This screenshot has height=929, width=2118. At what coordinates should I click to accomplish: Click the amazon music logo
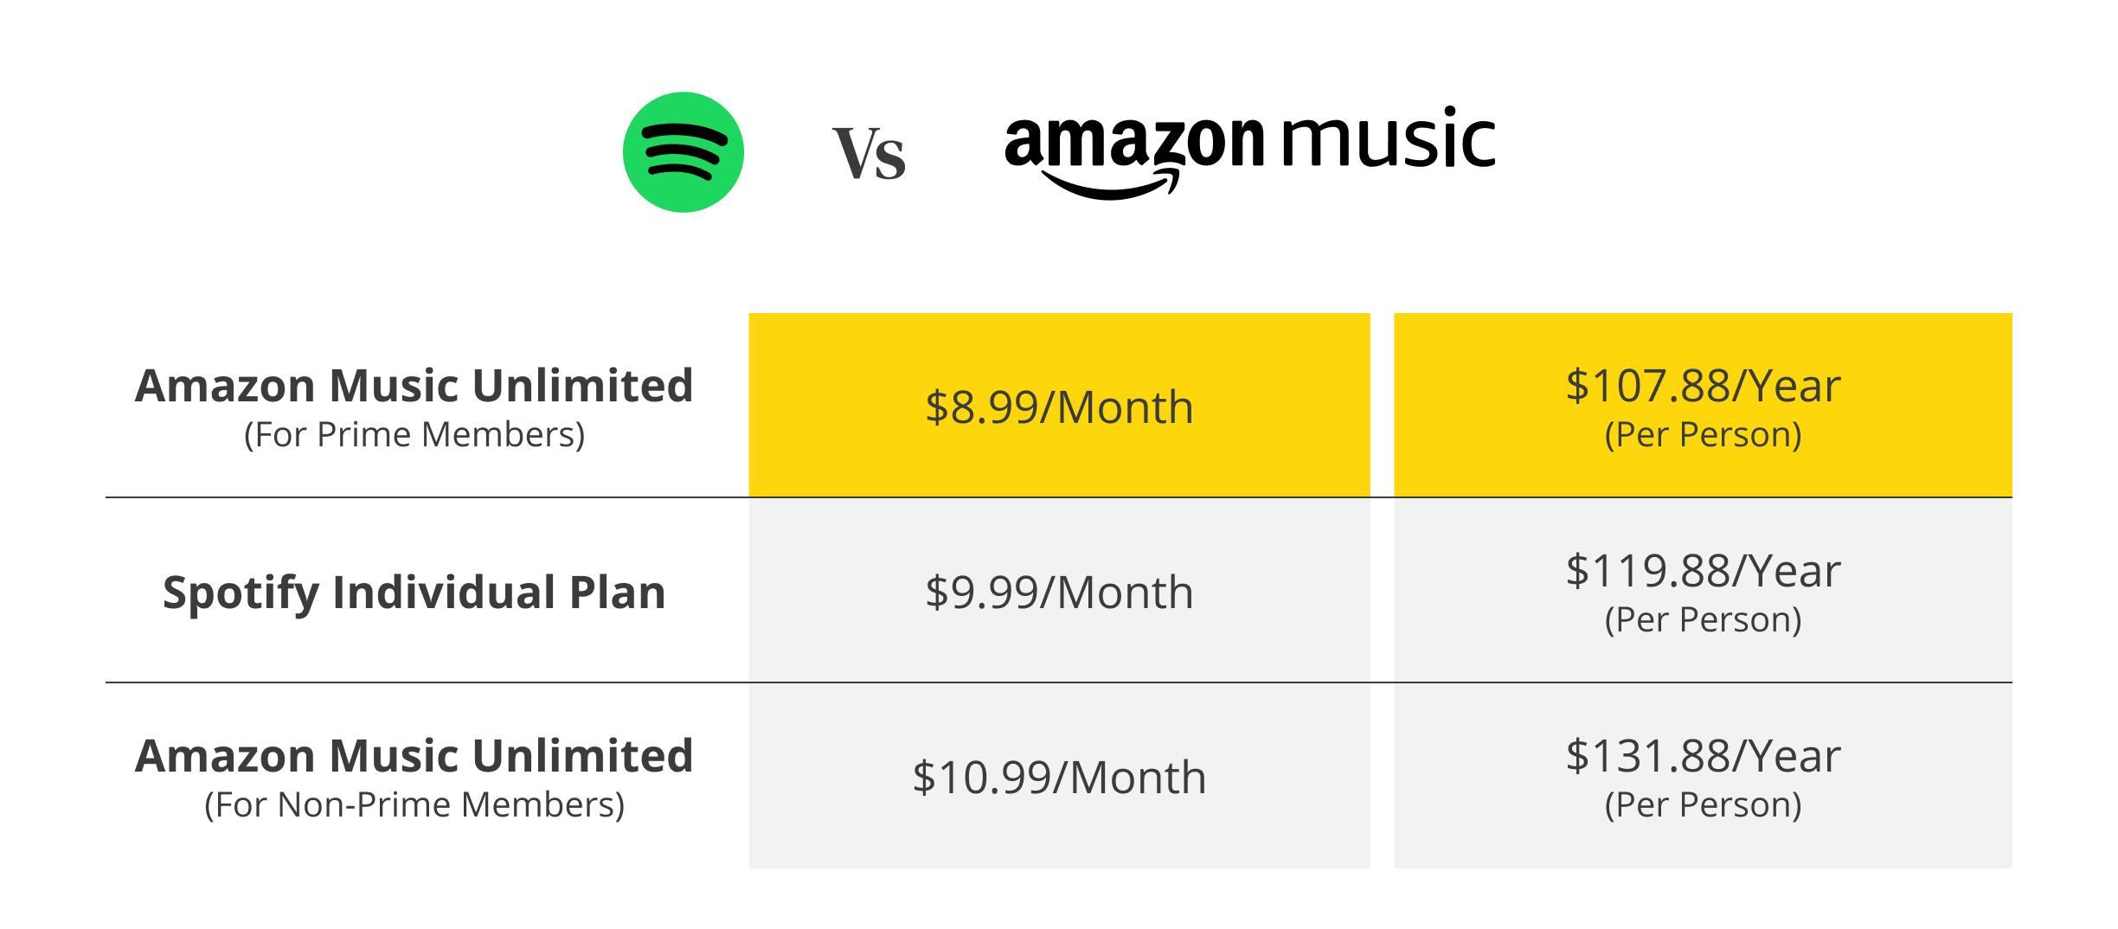1249,151
